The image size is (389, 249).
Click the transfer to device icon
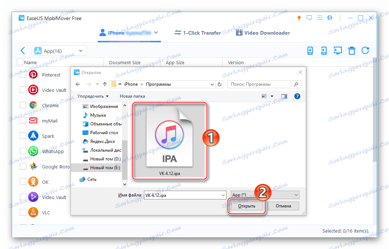pos(324,51)
